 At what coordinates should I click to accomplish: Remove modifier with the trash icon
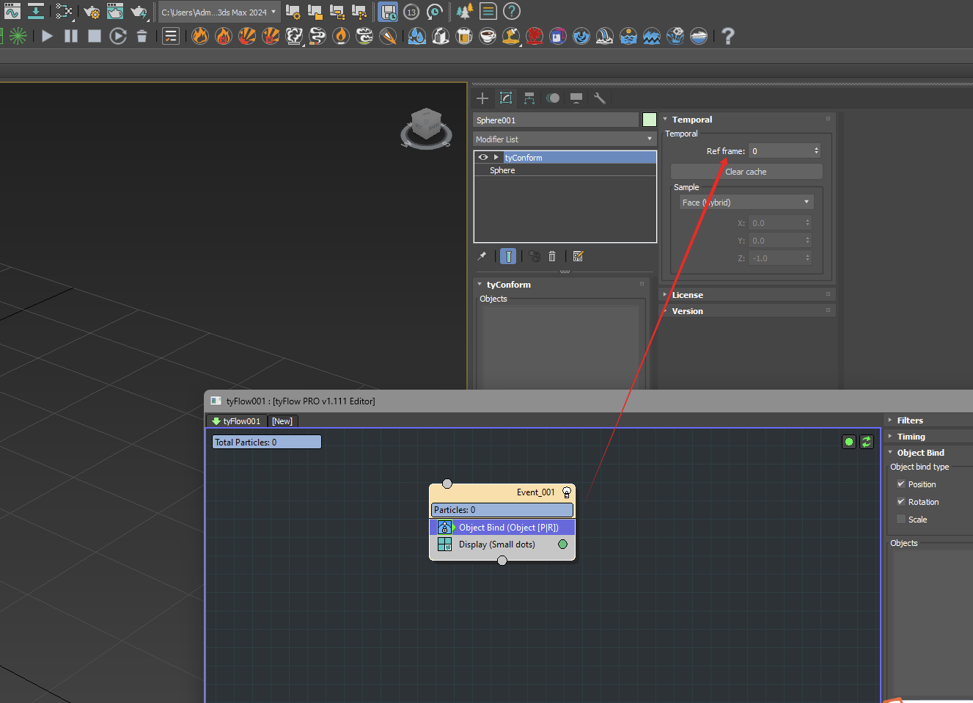(x=552, y=256)
